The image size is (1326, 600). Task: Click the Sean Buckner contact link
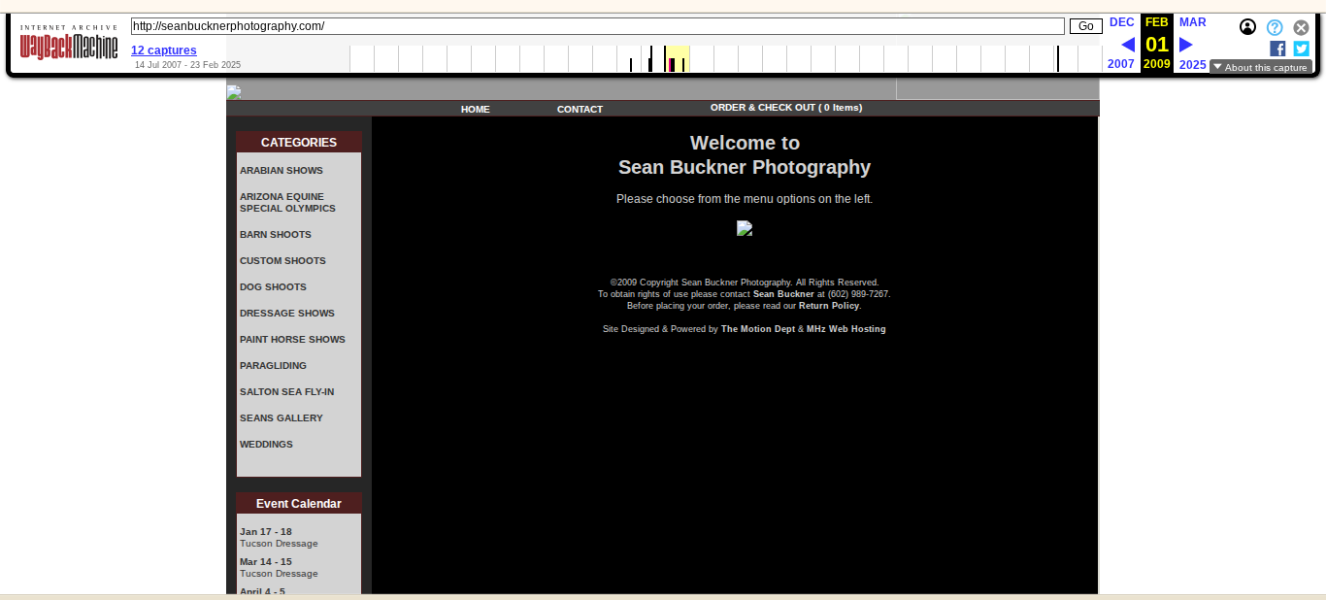pos(783,293)
